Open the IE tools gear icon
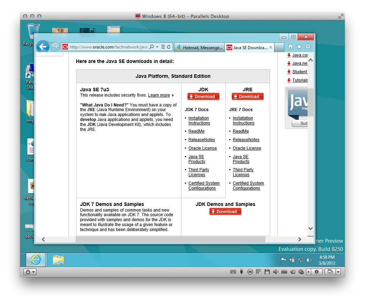365x305 pixels. (x=308, y=46)
